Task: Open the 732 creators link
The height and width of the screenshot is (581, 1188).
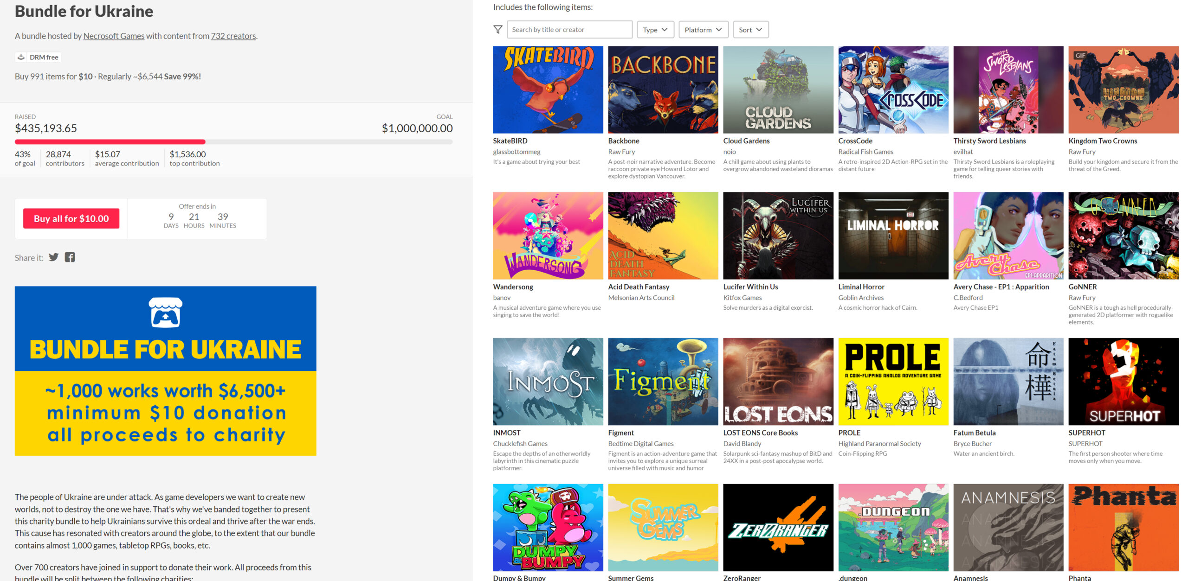Action: [233, 36]
